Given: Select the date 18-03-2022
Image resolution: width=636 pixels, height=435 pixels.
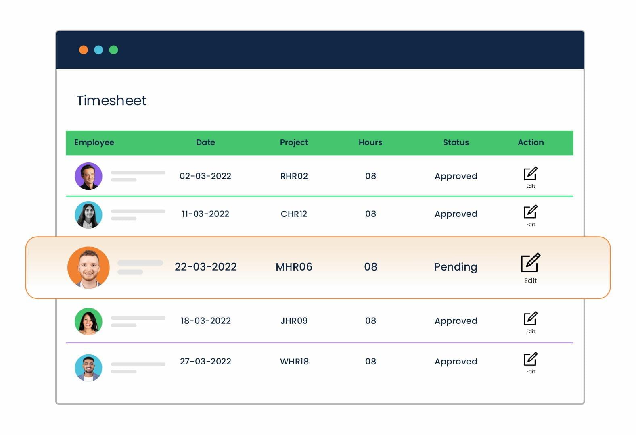Looking at the screenshot, I should point(205,321).
